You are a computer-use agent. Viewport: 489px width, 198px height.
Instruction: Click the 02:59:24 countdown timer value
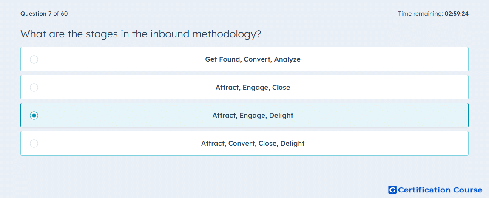click(457, 14)
